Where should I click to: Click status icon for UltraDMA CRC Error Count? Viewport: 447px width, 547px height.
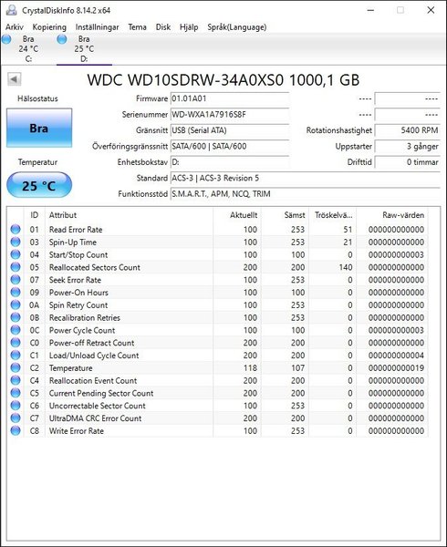point(16,418)
